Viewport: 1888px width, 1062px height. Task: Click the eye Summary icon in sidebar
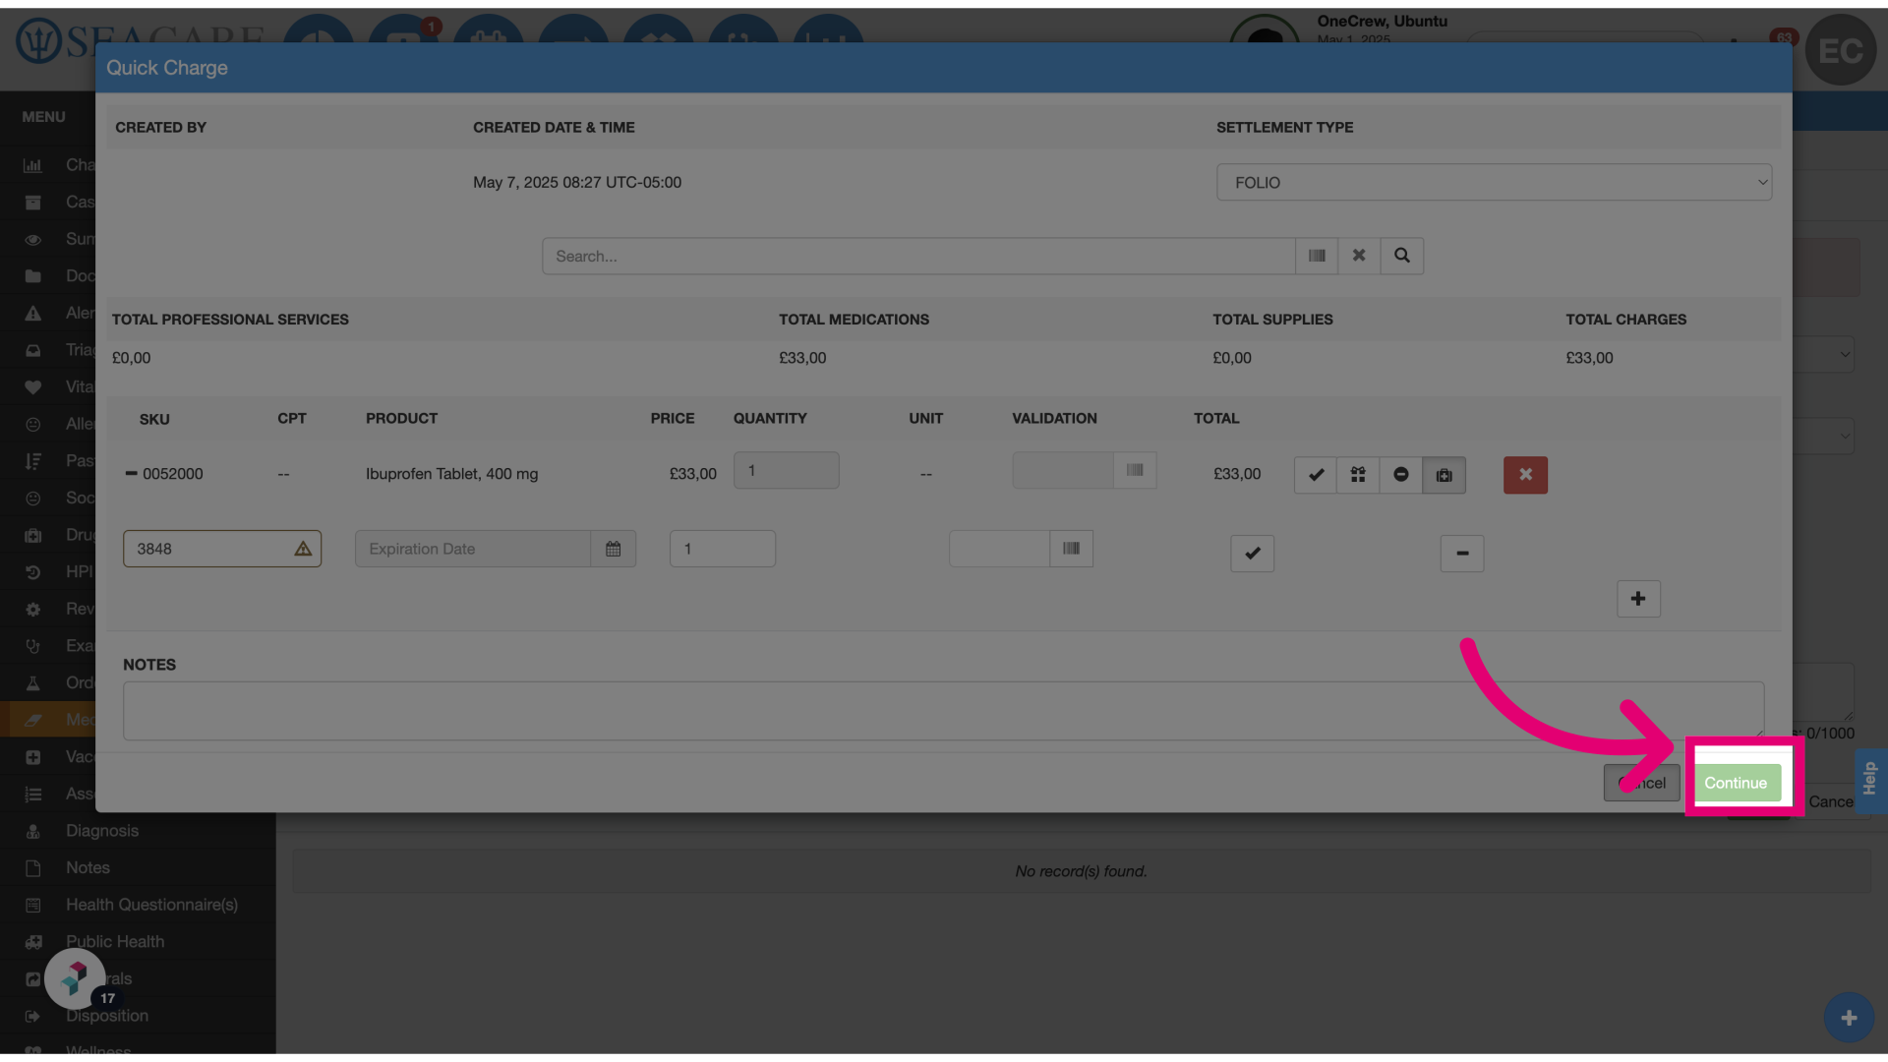click(32, 239)
